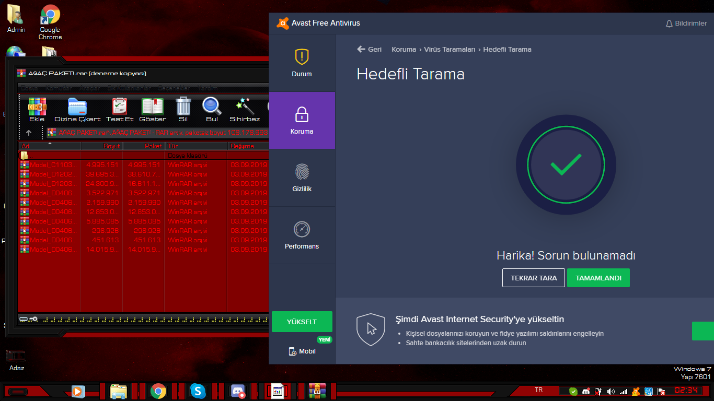Screen dimensions: 714x401
Task: Open the Komutlar menu in WinRAR
Action: click(x=59, y=88)
